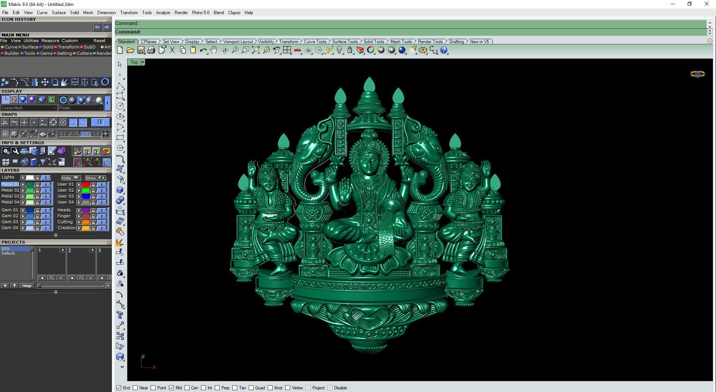Screen dimensions: 716x392
Task: Switch to the Mesh Tools tab
Action: (x=401, y=42)
